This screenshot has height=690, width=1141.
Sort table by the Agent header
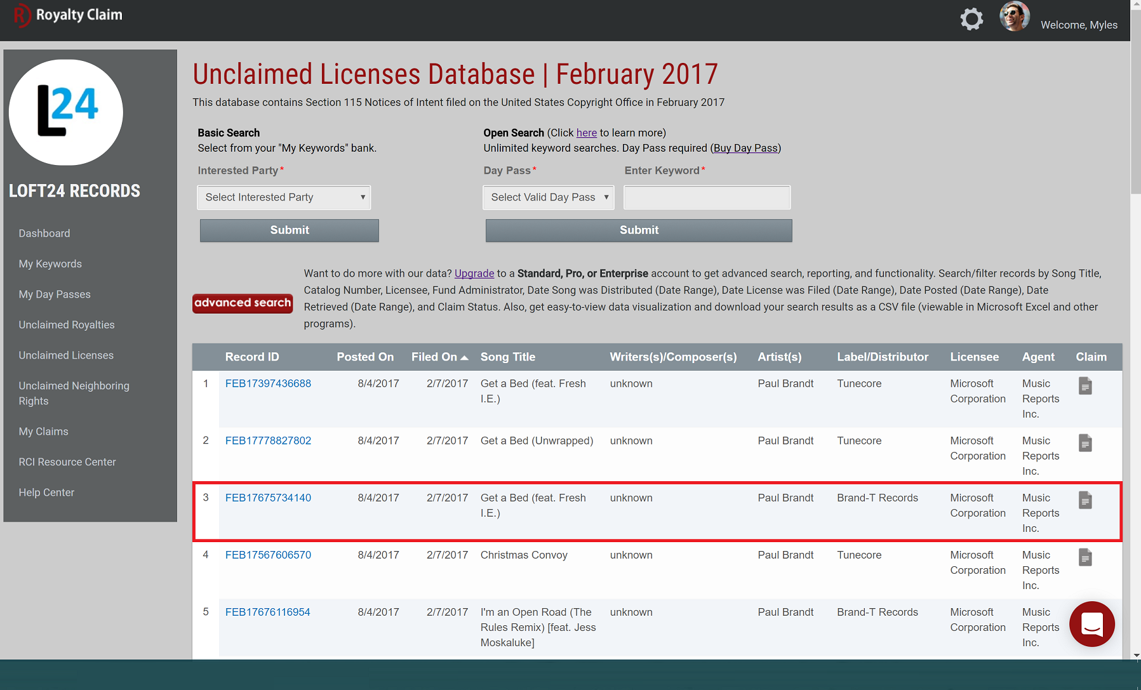1038,357
